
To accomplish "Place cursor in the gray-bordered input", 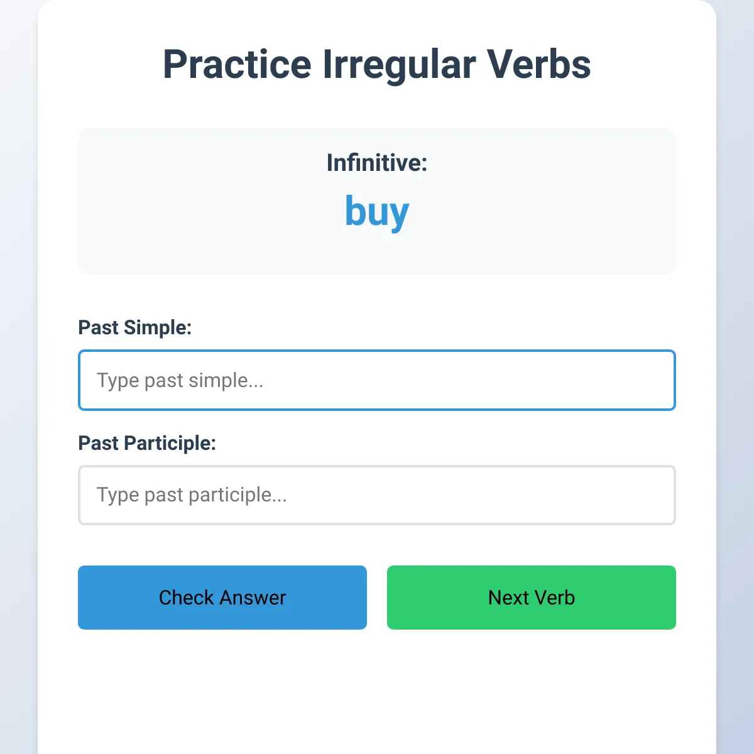I will pyautogui.click(x=377, y=495).
